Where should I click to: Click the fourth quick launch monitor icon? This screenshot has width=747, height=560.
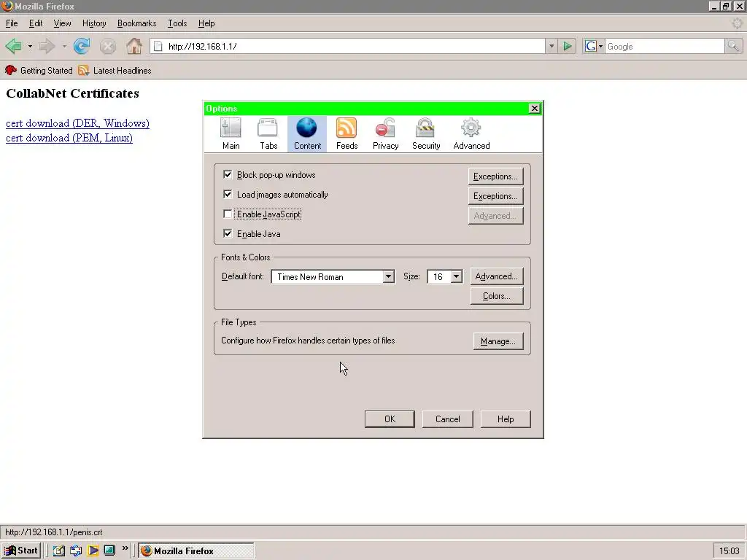click(x=109, y=551)
